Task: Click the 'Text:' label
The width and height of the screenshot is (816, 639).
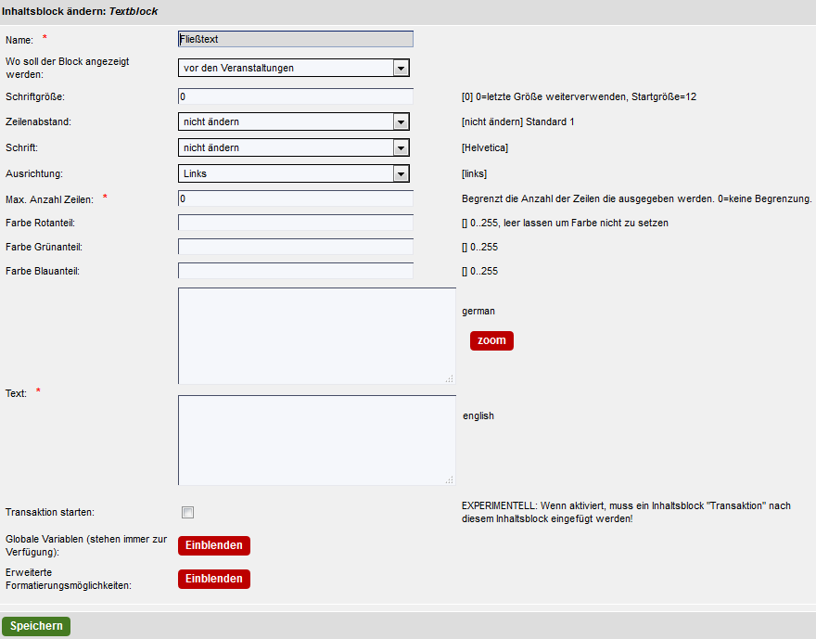Action: point(16,394)
